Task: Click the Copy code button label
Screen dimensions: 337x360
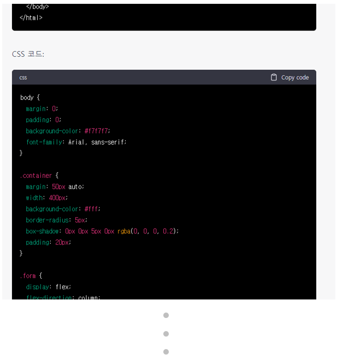Action: pos(295,77)
